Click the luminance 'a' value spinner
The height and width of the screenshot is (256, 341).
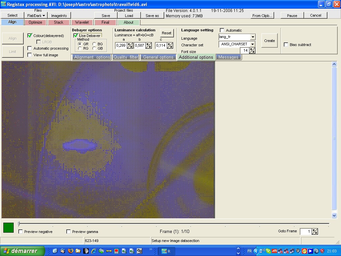coord(130,45)
